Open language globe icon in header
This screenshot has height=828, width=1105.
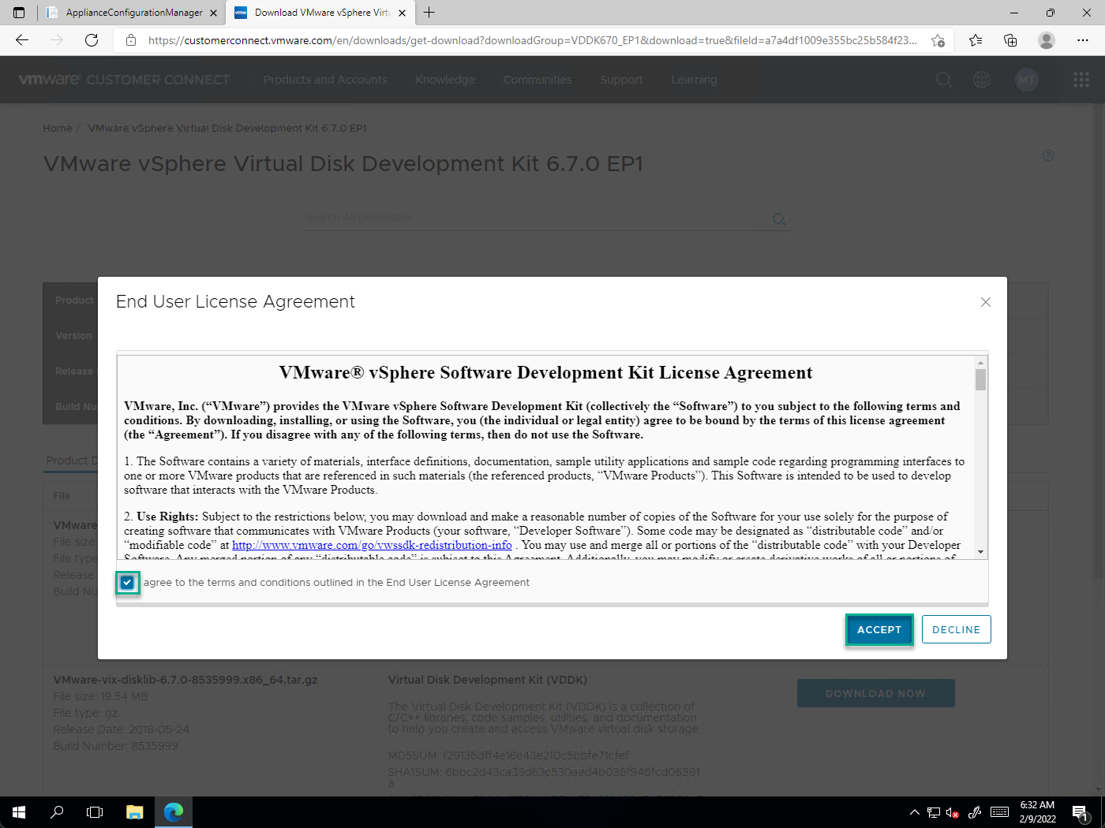pyautogui.click(x=982, y=80)
